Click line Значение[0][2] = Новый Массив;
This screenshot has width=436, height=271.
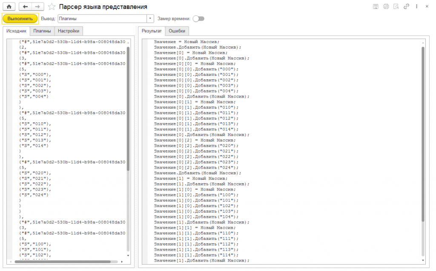point(195,140)
